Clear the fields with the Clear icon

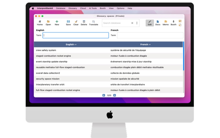click(x=76, y=23)
